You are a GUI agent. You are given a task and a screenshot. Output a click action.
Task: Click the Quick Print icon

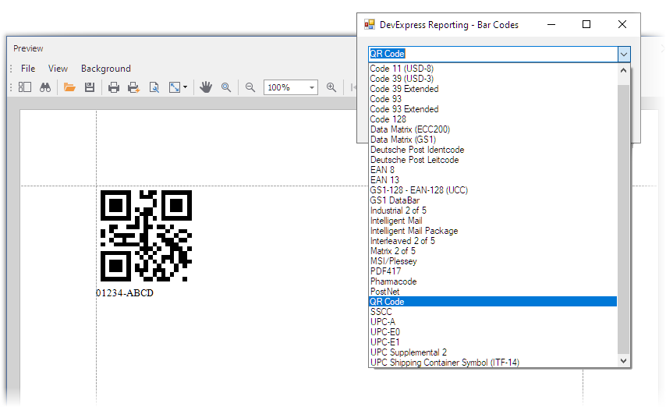[x=133, y=87]
